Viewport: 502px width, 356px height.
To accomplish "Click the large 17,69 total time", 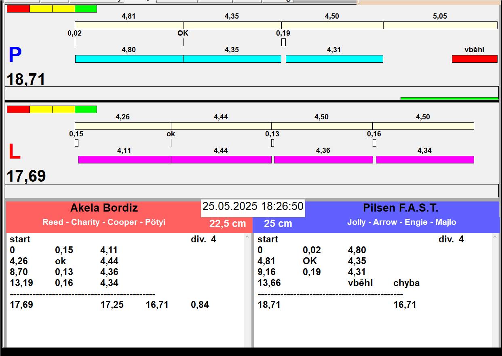I will click(x=26, y=176).
